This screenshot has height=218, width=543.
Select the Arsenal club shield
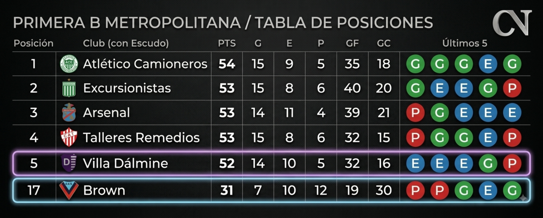click(x=68, y=113)
